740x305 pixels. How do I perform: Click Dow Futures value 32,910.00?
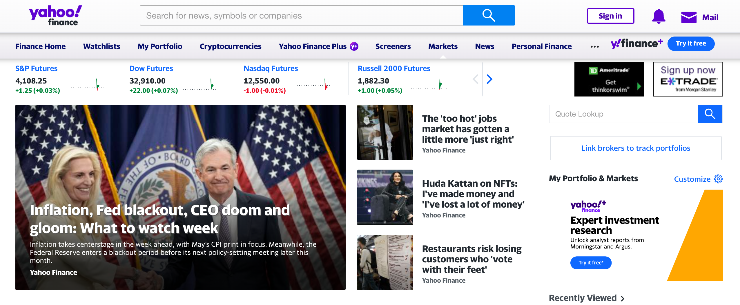click(147, 81)
